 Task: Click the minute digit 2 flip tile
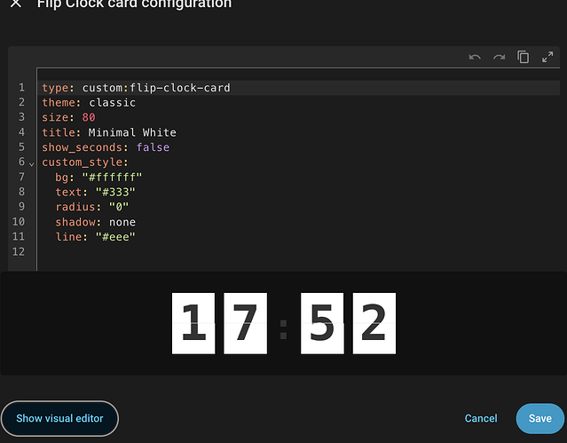coord(374,323)
